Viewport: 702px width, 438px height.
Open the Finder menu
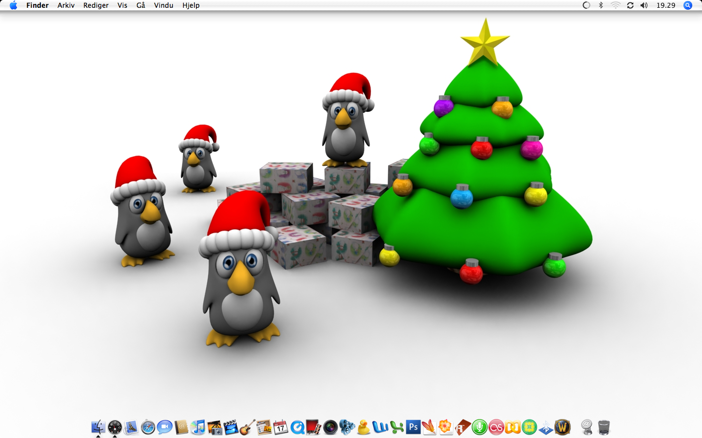click(x=38, y=5)
